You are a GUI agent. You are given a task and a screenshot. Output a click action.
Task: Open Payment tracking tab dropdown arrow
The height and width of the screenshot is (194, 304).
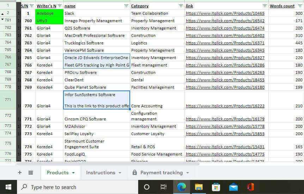(188, 173)
